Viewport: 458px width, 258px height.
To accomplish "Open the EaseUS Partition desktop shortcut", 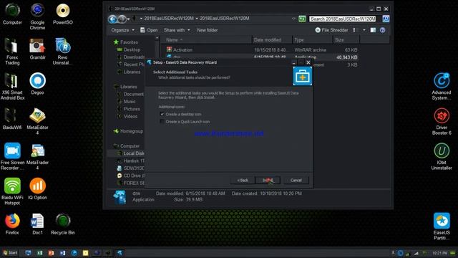I will pos(442,226).
